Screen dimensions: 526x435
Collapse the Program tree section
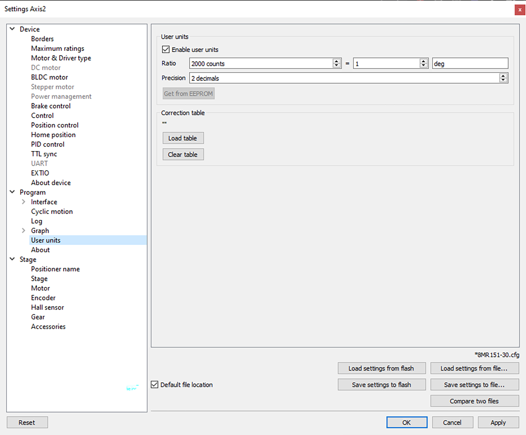12,192
